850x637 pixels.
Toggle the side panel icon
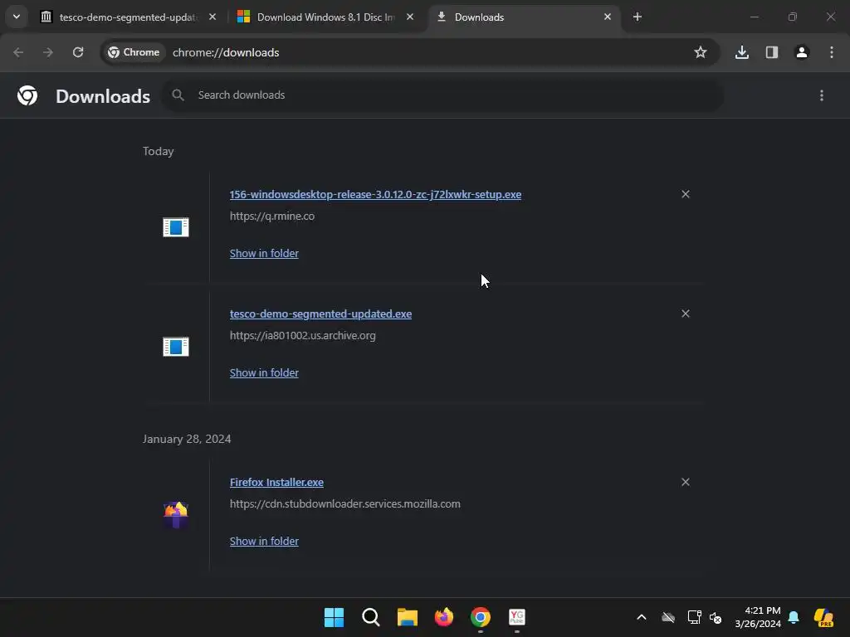772,52
